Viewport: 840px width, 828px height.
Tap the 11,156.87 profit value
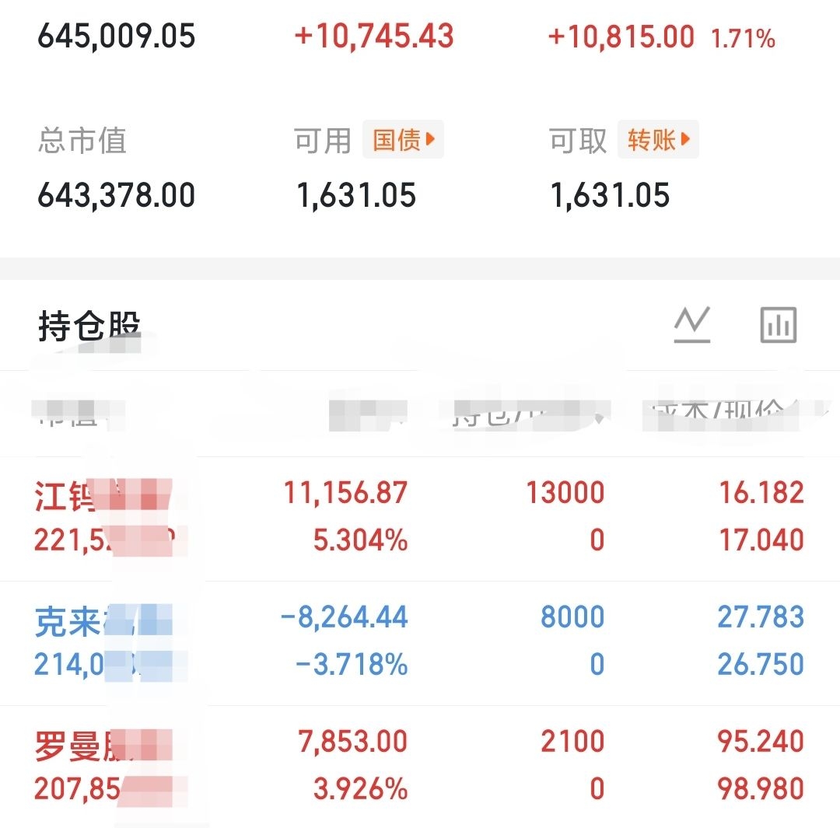[x=345, y=493]
